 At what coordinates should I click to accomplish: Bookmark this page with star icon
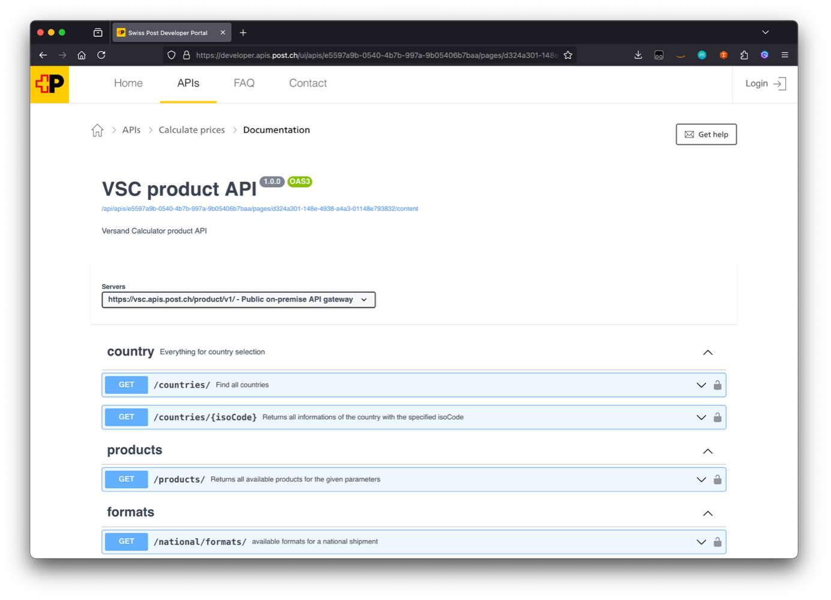(x=568, y=55)
